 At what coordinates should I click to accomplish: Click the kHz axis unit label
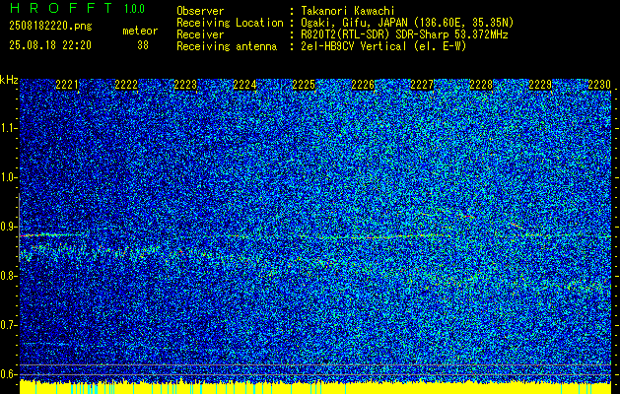(9, 80)
